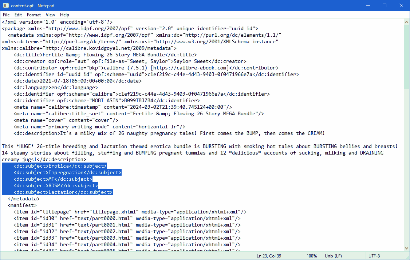This screenshot has width=410, height=260.
Task: Click the calibre:timestamp meta line
Action: point(123,107)
